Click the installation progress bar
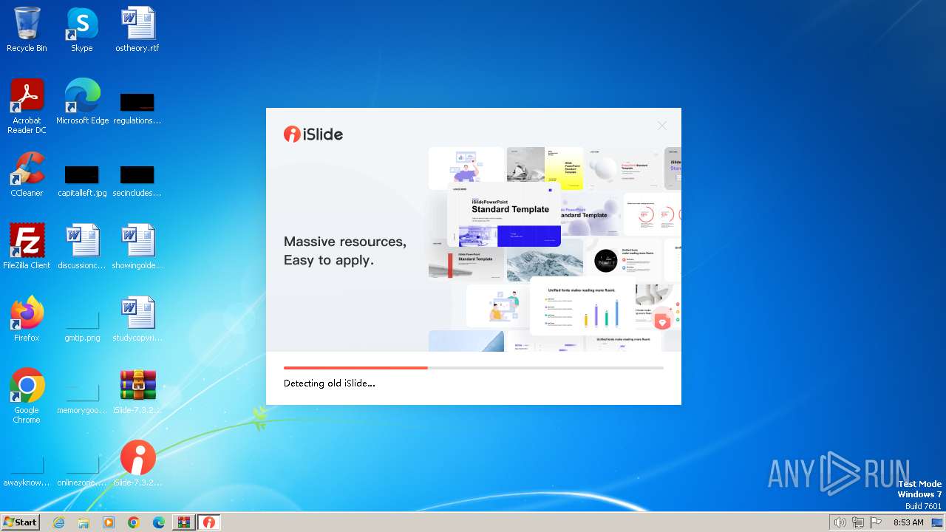The image size is (946, 532). coord(474,367)
